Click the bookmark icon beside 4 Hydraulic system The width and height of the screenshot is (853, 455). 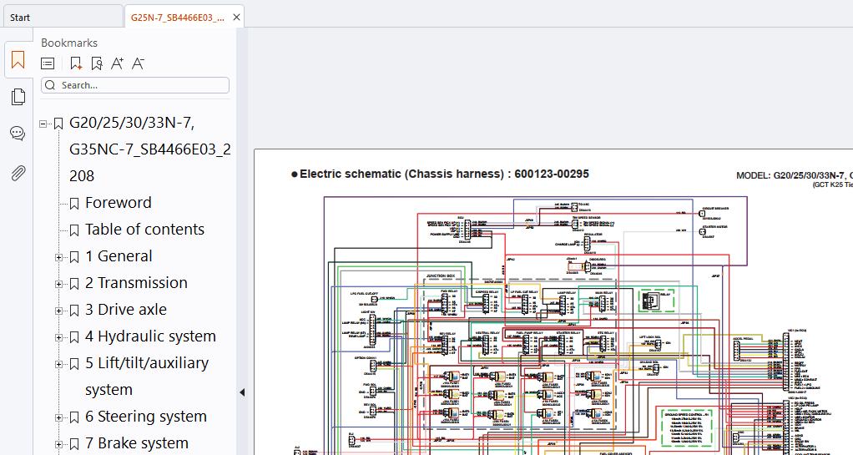74,337
